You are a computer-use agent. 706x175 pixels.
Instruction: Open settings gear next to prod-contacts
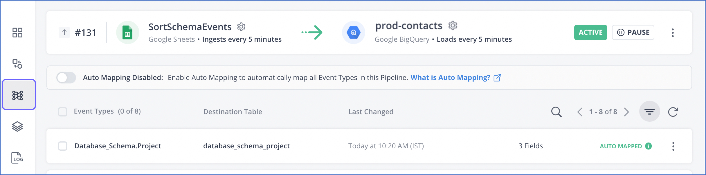pos(453,26)
